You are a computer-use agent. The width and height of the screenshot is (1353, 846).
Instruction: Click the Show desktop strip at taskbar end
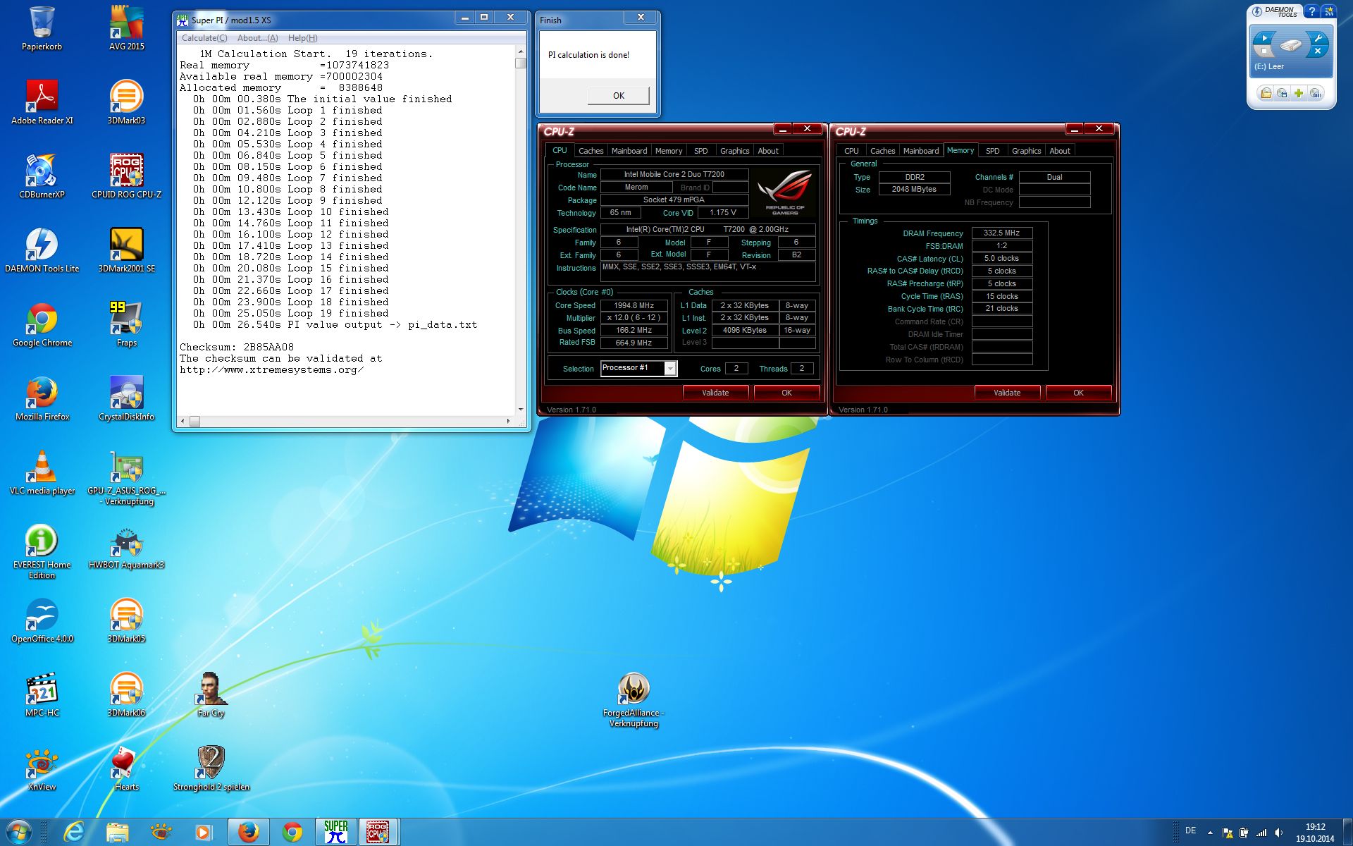pyautogui.click(x=1347, y=833)
